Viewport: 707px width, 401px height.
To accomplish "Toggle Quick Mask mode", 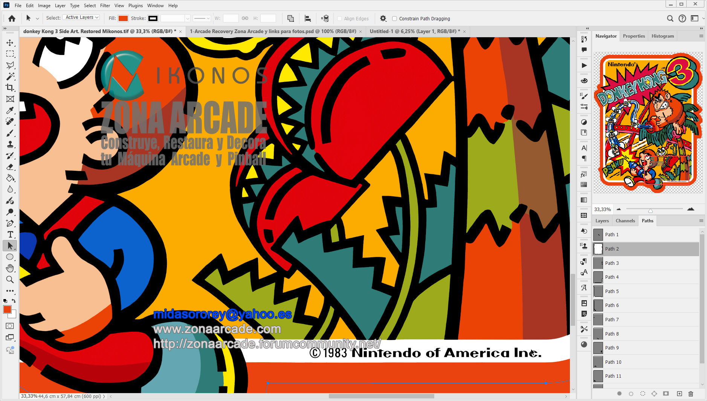I will [x=10, y=326].
